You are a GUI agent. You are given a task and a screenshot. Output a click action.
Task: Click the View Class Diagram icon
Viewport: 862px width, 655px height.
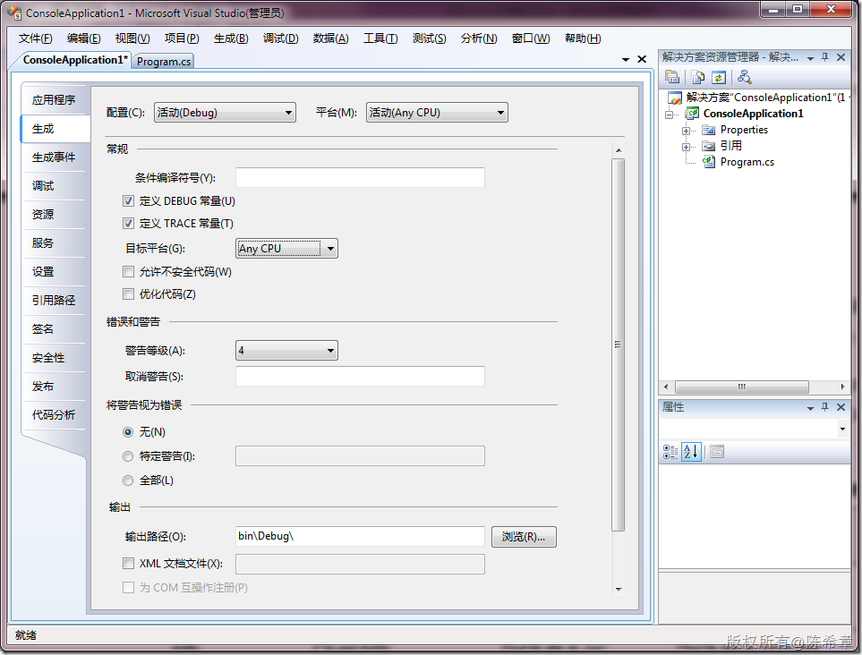(x=745, y=77)
